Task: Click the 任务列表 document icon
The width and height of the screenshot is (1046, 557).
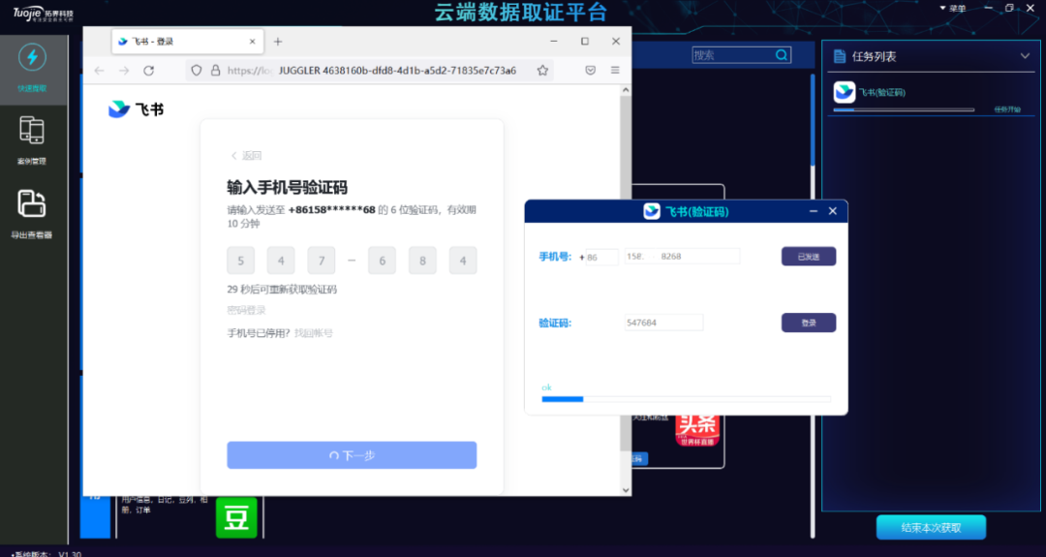Action: pos(840,57)
